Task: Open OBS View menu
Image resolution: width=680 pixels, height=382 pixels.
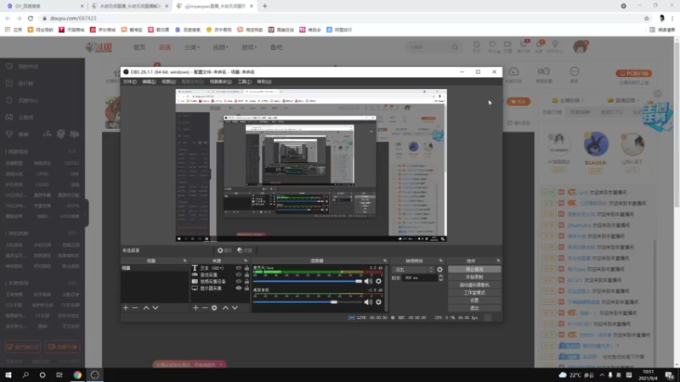Action: 168,81
